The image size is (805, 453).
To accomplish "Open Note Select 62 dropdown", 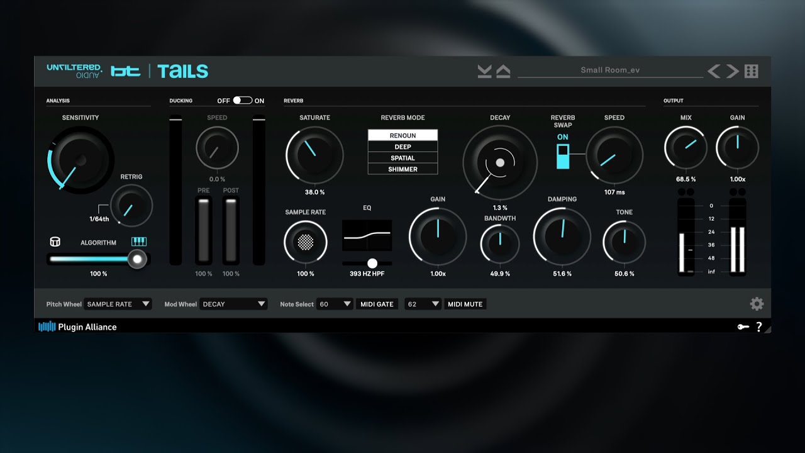I will pos(423,304).
